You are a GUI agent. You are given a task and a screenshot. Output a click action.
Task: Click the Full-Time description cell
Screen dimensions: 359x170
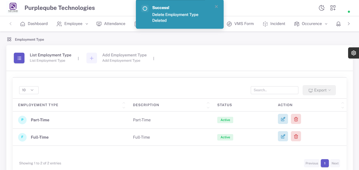[141, 137]
